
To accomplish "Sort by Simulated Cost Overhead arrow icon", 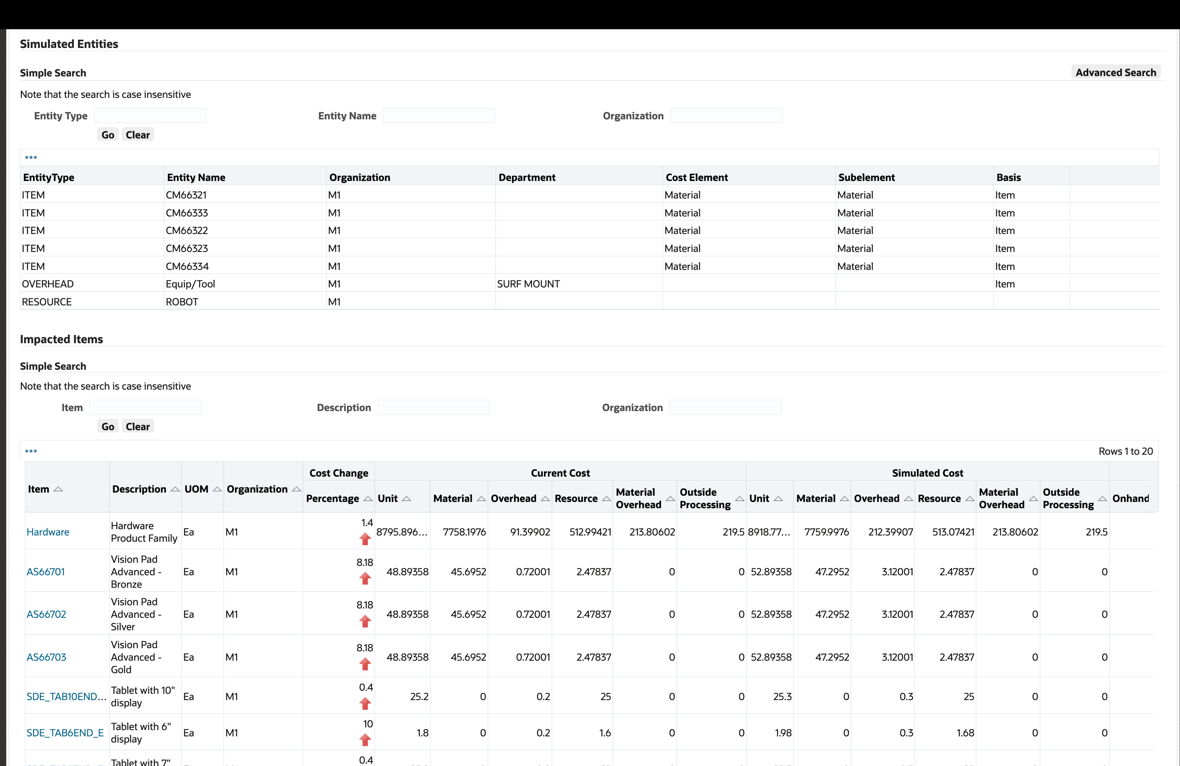I will coord(908,498).
